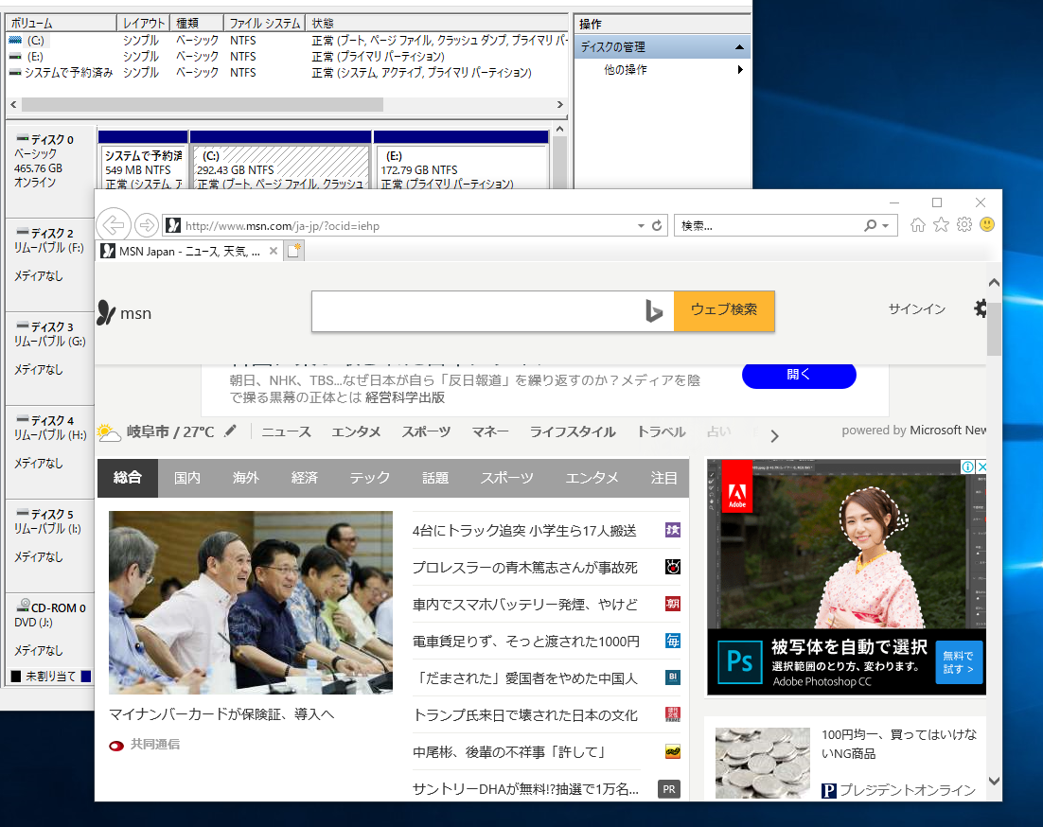Expand the 他の操作 submenu arrow

click(x=740, y=70)
